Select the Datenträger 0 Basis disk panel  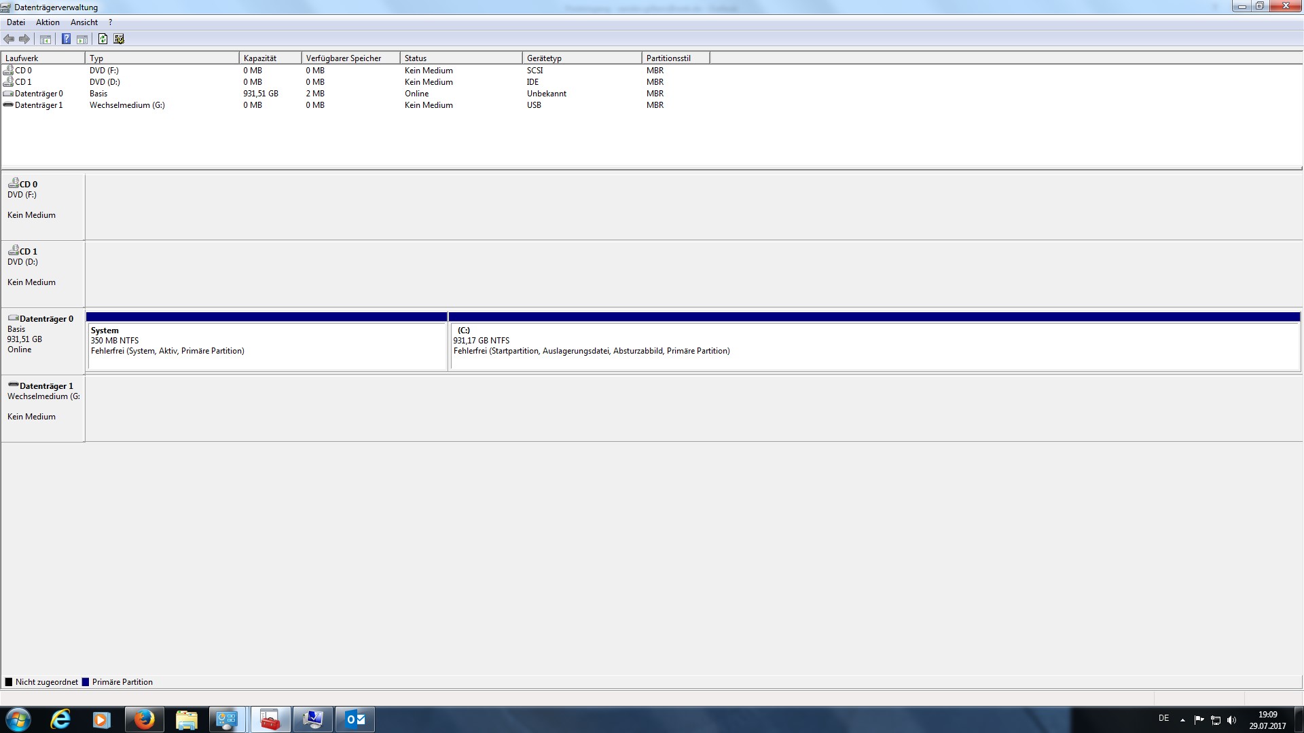coord(43,341)
